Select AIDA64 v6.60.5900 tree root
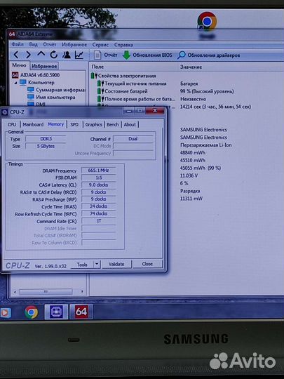The width and height of the screenshot is (284, 379). [x=36, y=75]
